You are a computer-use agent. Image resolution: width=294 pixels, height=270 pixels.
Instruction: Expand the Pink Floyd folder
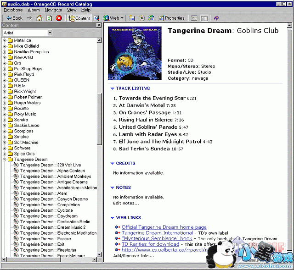pos(4,74)
